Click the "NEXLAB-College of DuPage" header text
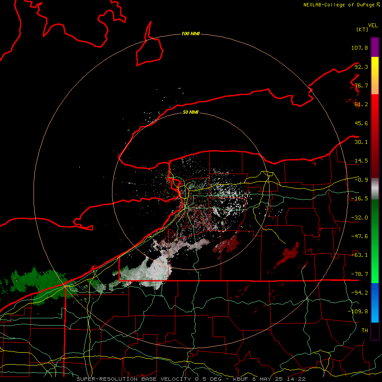The image size is (382, 382). pos(339,5)
